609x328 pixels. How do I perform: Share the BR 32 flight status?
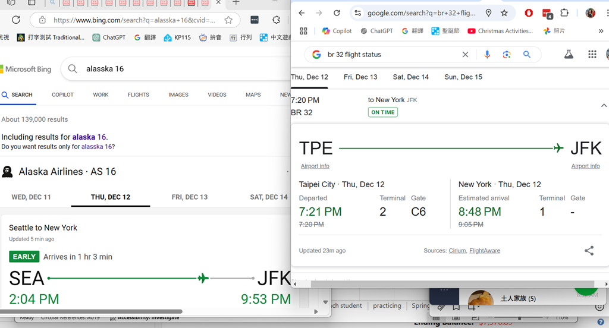tap(589, 251)
